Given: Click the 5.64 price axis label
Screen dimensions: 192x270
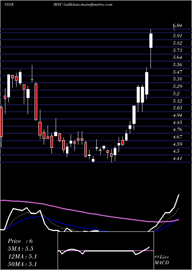Looking at the screenshot, I should point(177,57).
